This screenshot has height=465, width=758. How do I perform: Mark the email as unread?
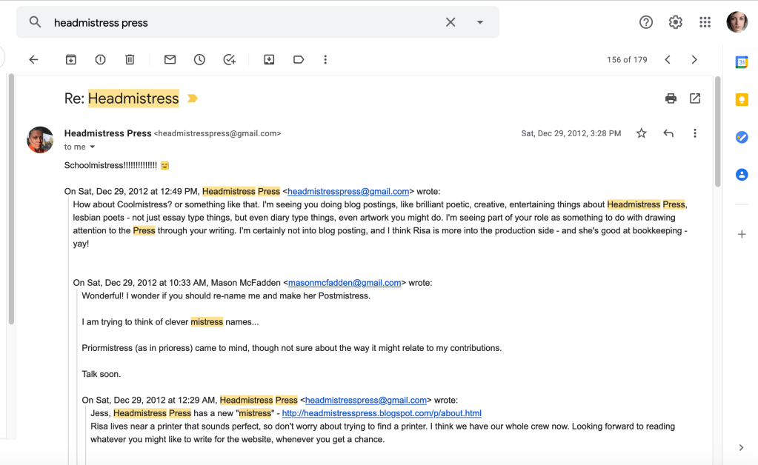(170, 60)
